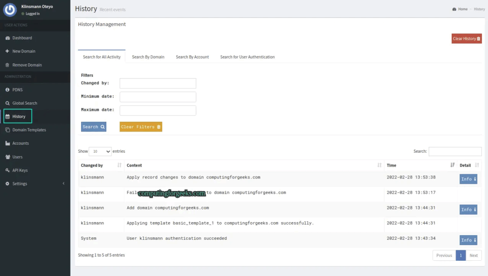This screenshot has width=488, height=276.
Task: Go to page 1
Action: point(461,256)
